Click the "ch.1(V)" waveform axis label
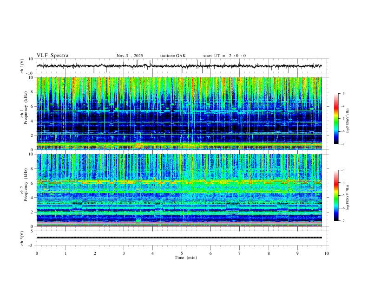This screenshot has width=368, height=284. (22, 66)
